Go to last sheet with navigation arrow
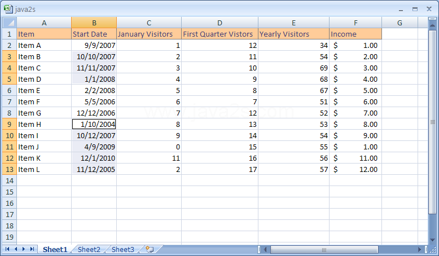439x256 pixels. 32,249
